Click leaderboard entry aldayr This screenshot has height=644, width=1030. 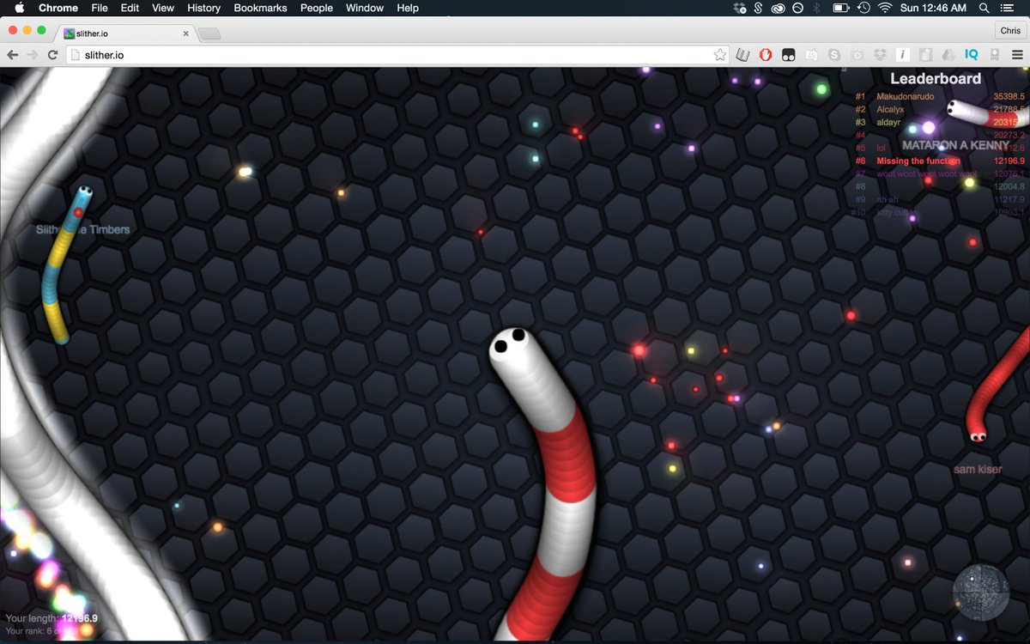pos(888,123)
